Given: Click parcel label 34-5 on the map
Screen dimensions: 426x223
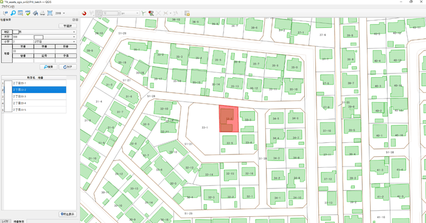Looking at the screenshot, I should [x=276, y=118].
